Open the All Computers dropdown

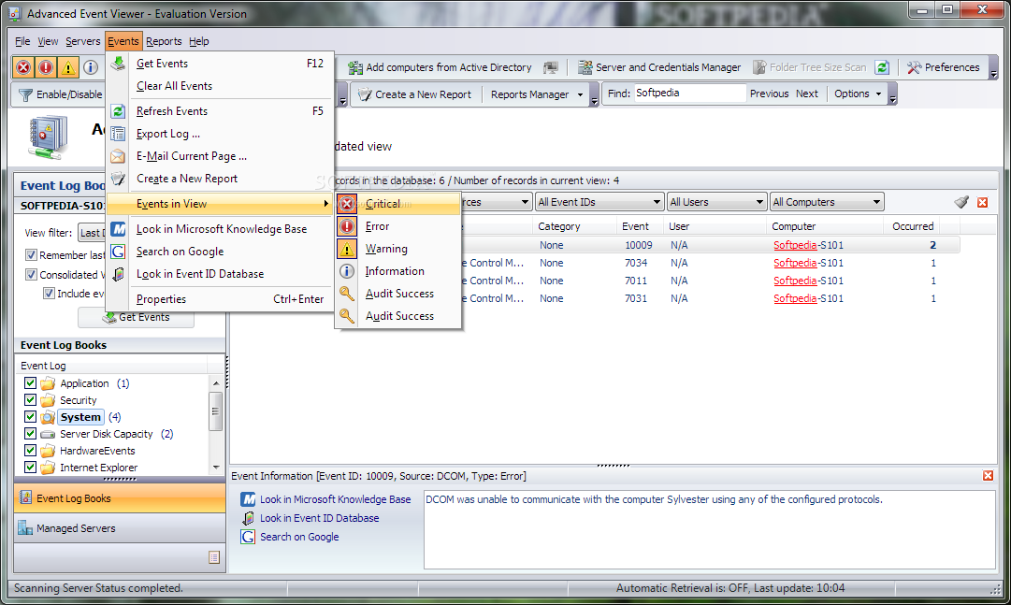827,202
